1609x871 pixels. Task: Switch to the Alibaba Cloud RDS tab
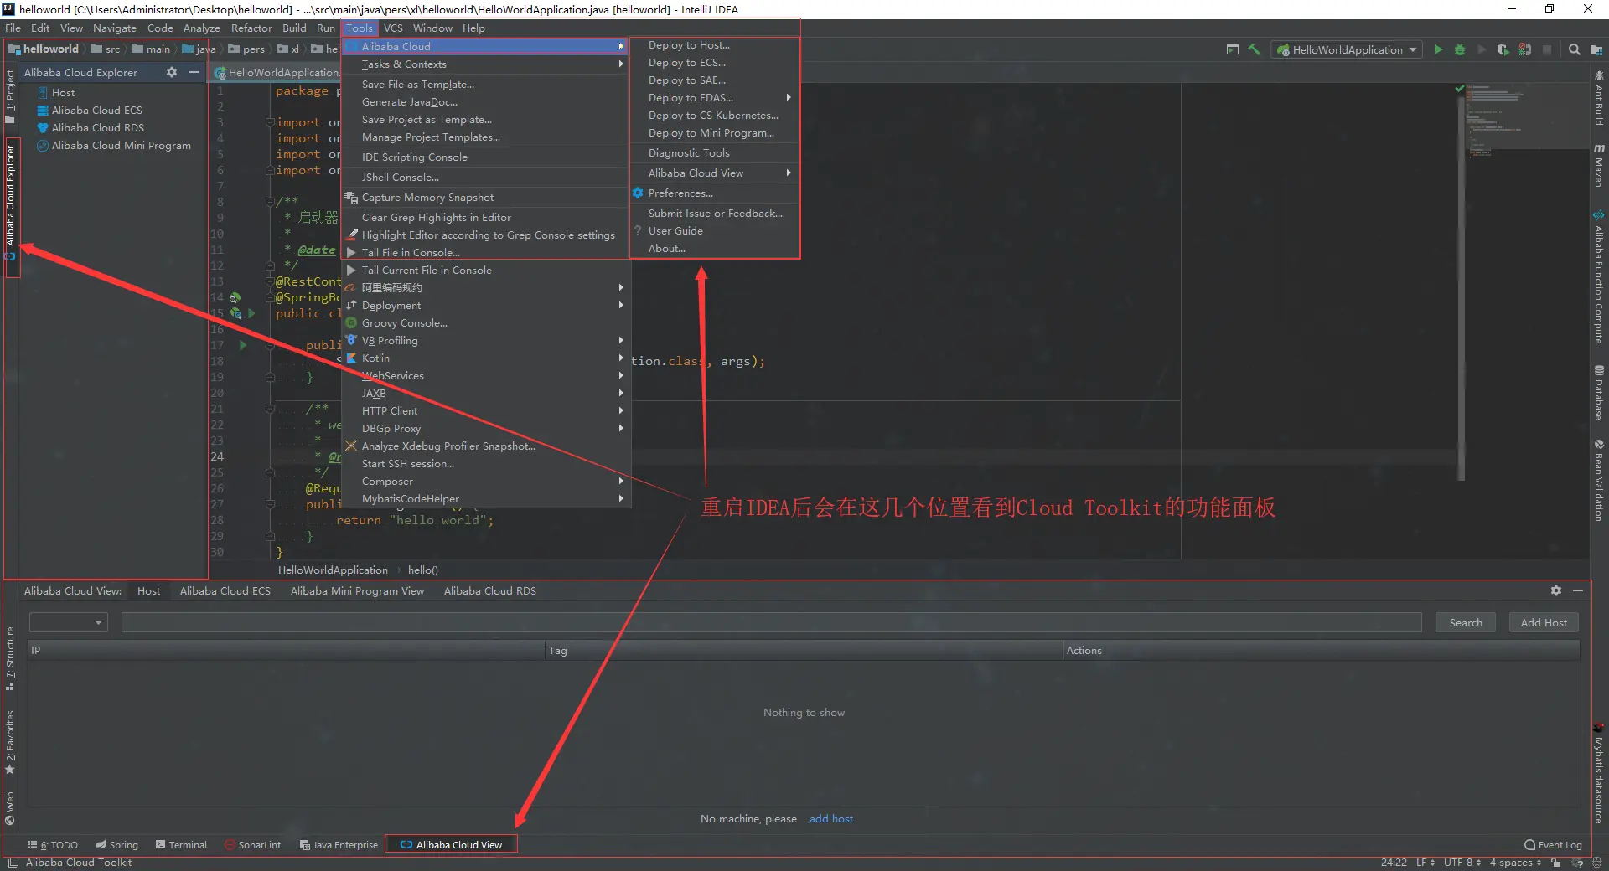click(490, 591)
